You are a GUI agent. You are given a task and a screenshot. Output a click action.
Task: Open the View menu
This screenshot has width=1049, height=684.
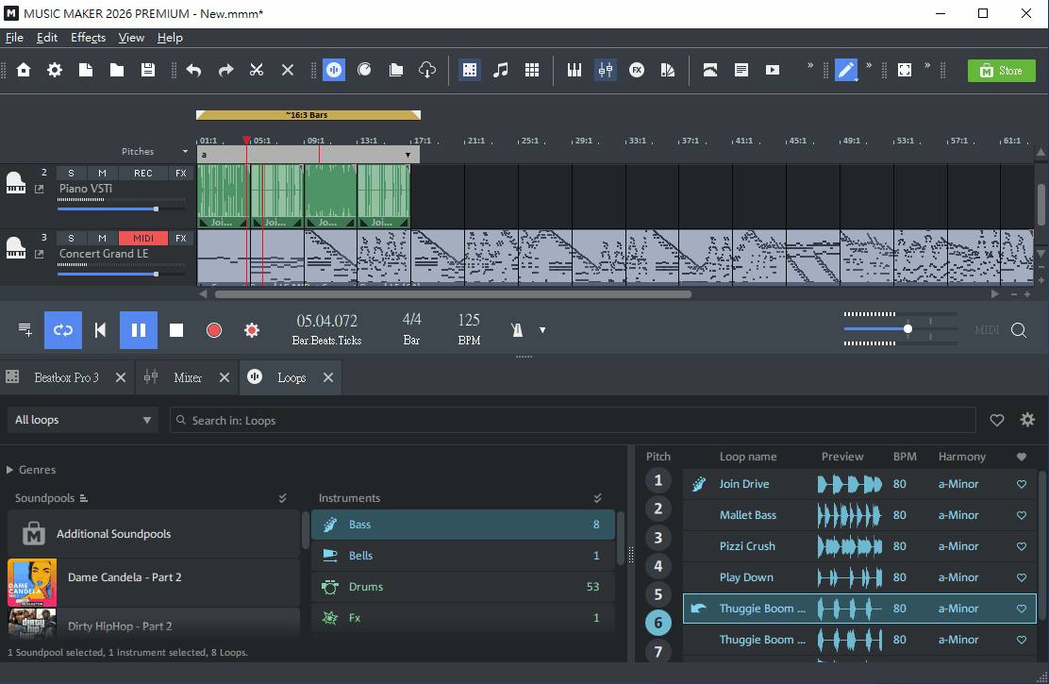click(131, 38)
